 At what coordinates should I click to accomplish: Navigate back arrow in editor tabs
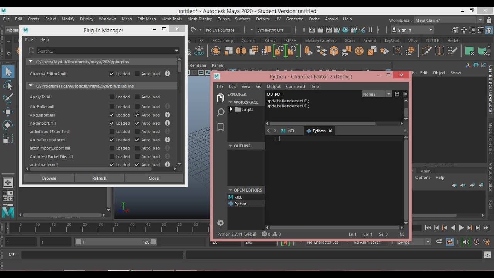pos(269,131)
